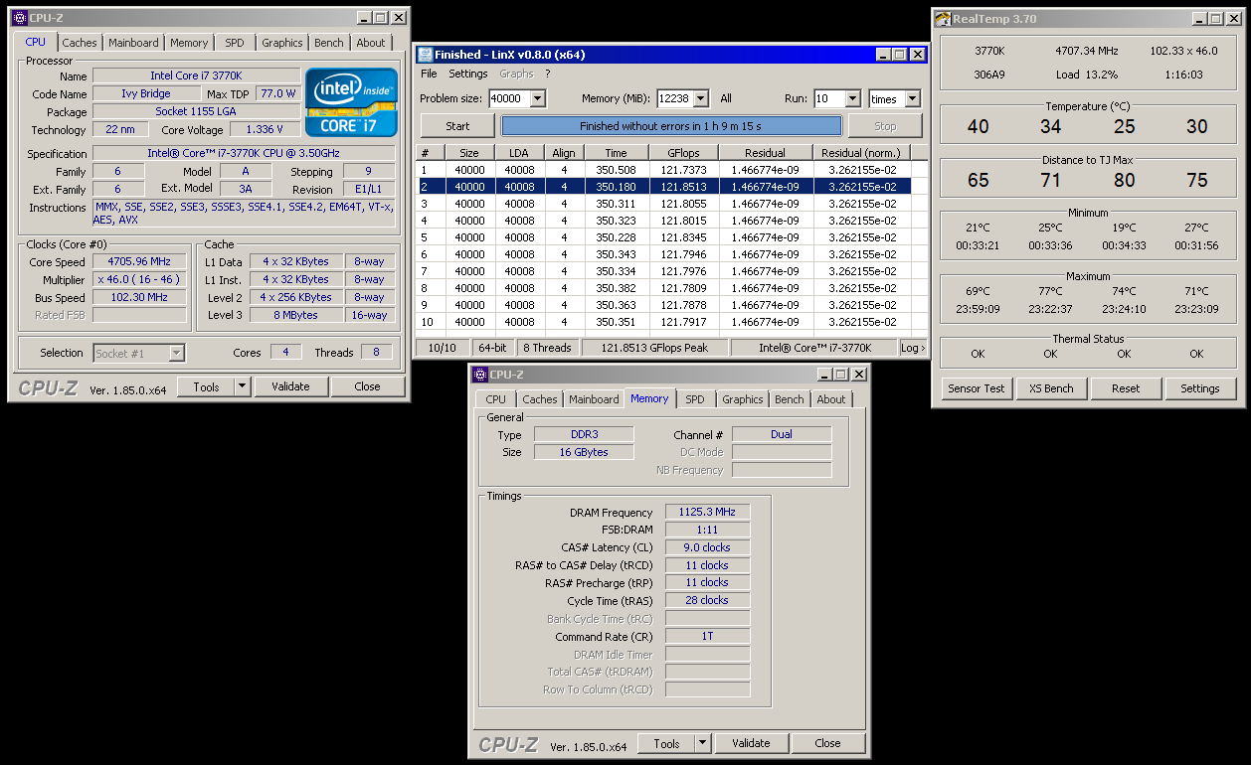
Task: Click the LinX finished progress bar
Action: click(x=671, y=126)
